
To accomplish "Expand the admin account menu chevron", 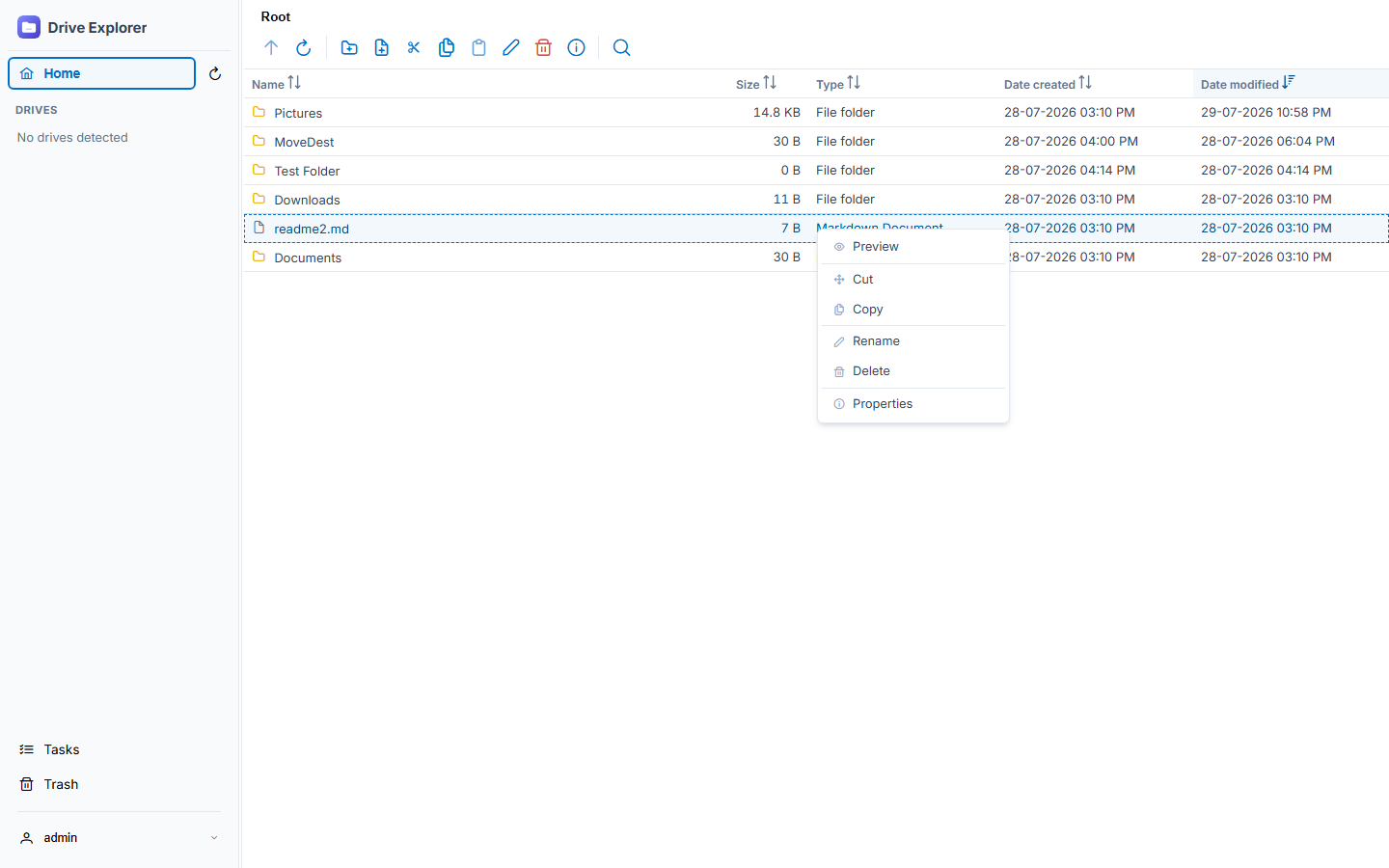I will pyautogui.click(x=214, y=838).
